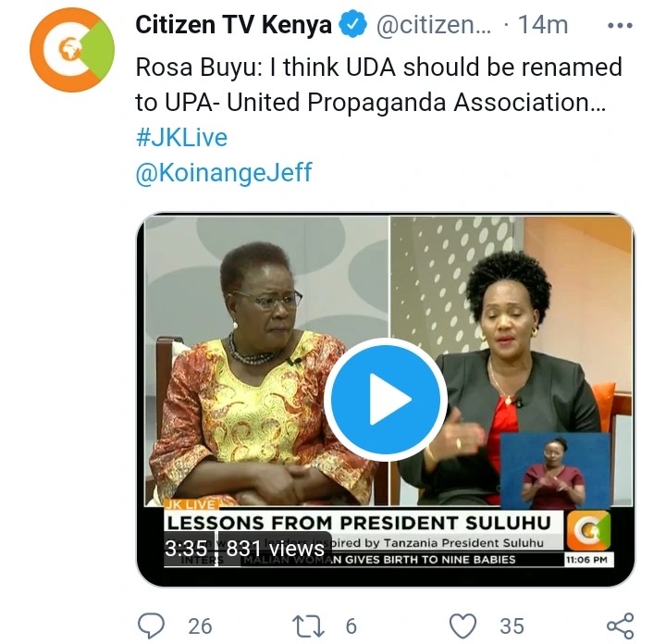The height and width of the screenshot is (644, 666).
Task: Click the reply speech bubble icon
Action: 151,625
